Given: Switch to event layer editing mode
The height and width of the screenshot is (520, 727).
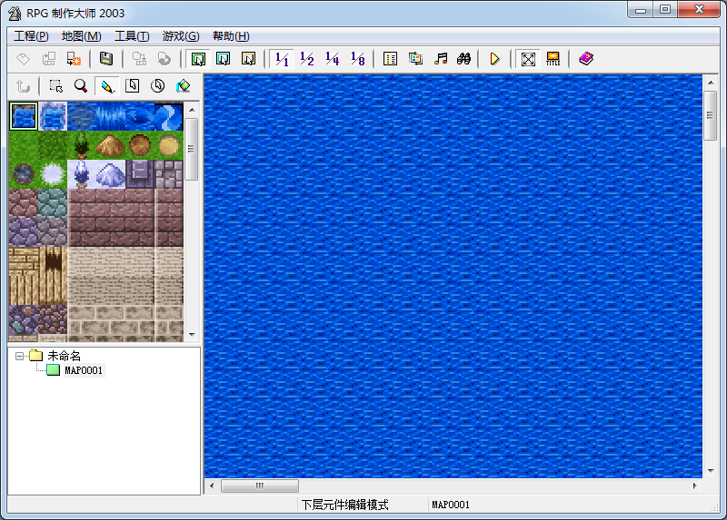Looking at the screenshot, I should 248,59.
